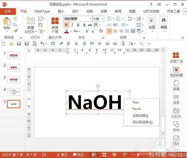This screenshot has height=158, width=187.
Task: Switch to the 动画 Animations tab
Action: (x=104, y=11)
